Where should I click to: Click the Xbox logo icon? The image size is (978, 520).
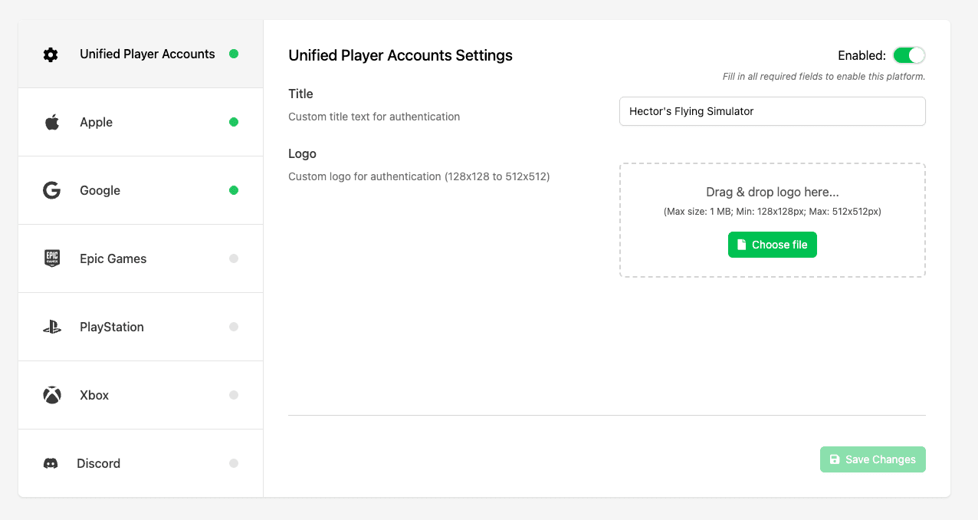point(51,396)
